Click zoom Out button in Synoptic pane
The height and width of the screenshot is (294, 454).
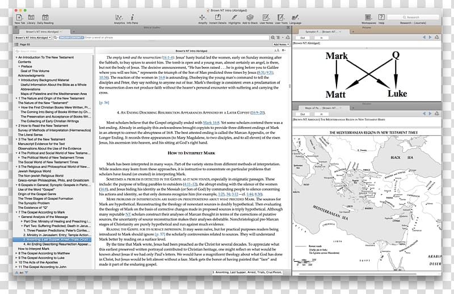coord(303,38)
